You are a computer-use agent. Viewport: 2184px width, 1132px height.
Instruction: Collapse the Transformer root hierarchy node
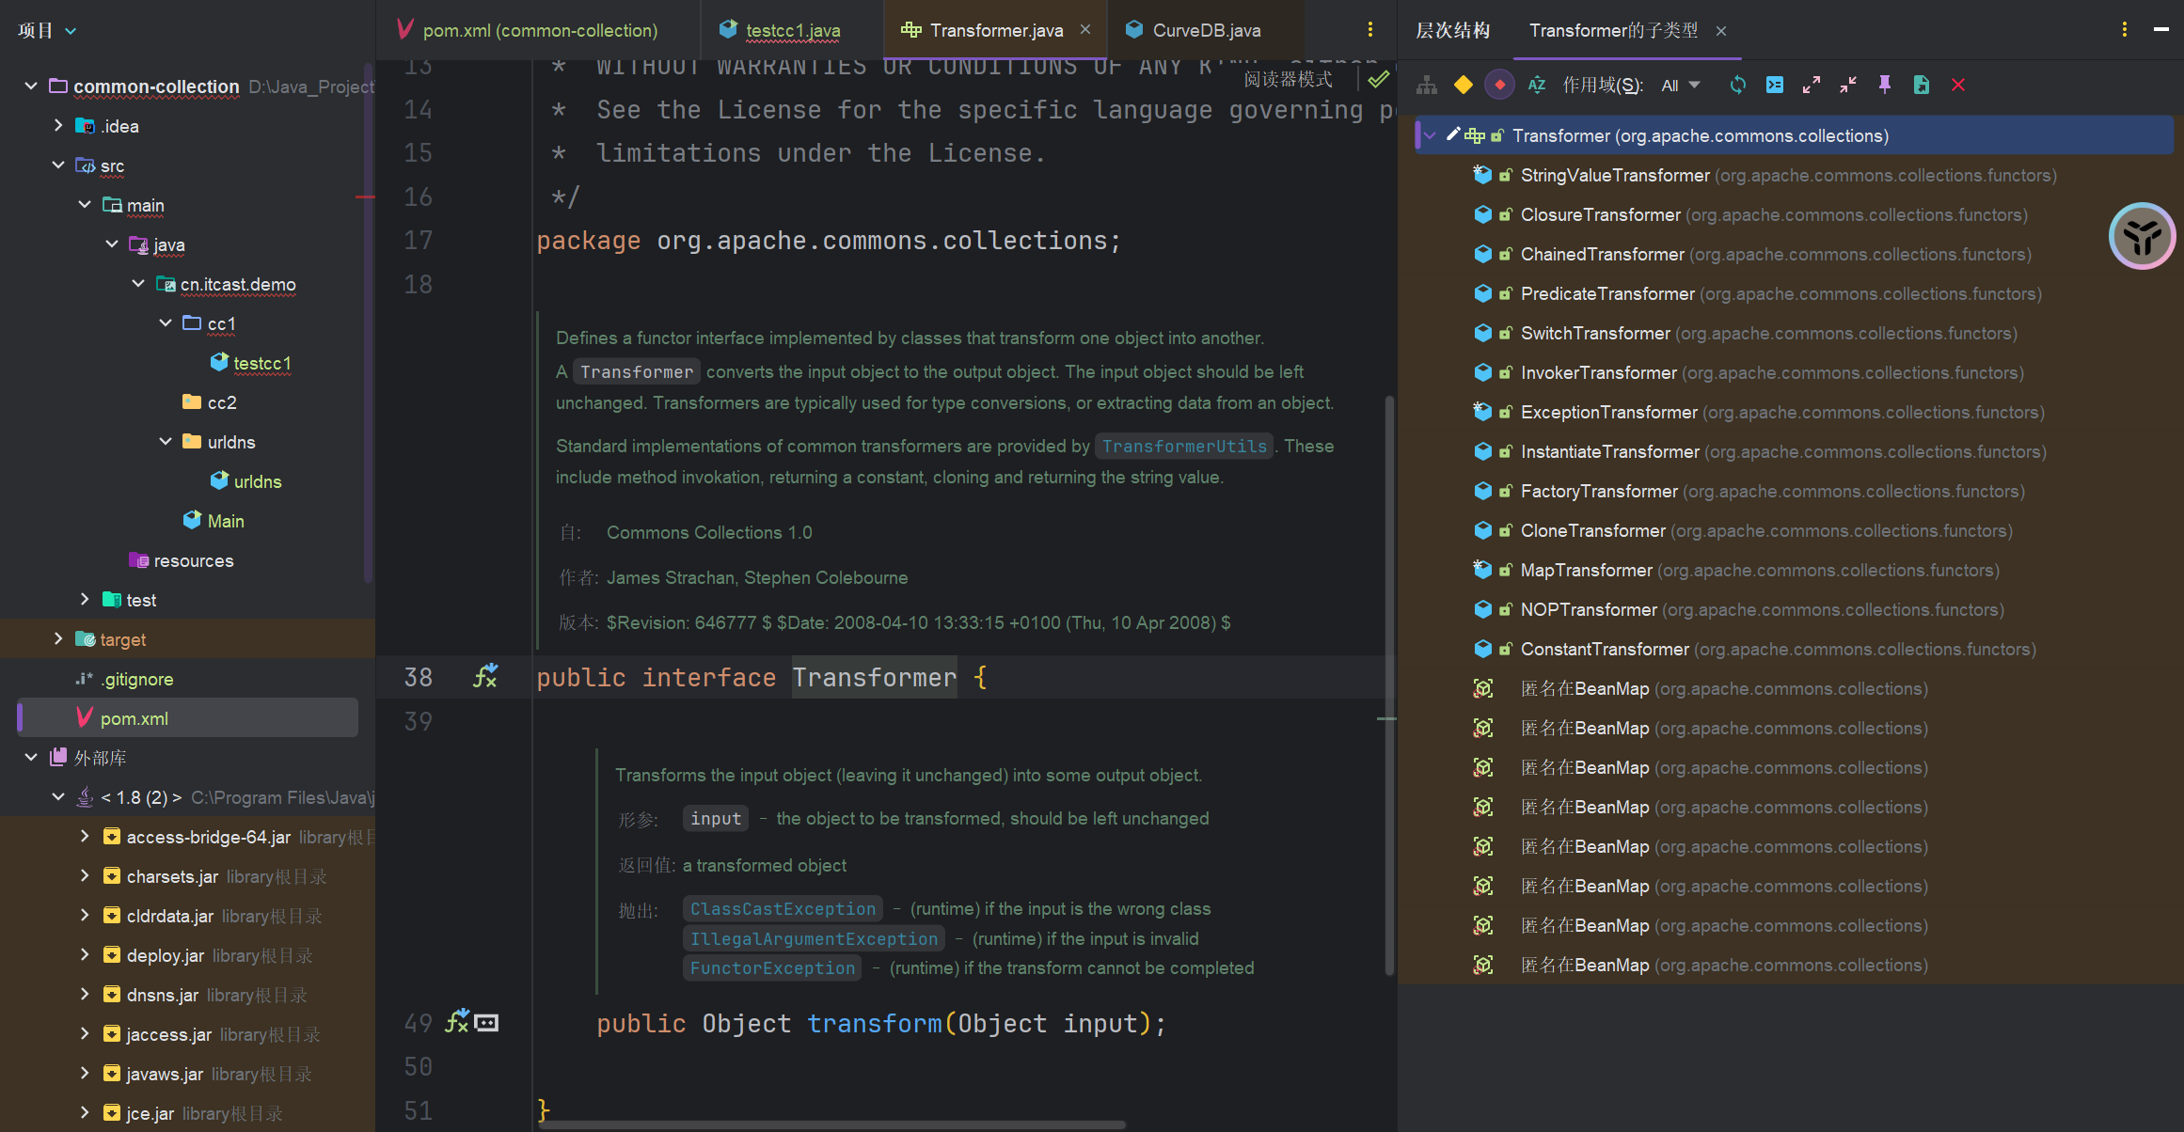pos(1430,136)
